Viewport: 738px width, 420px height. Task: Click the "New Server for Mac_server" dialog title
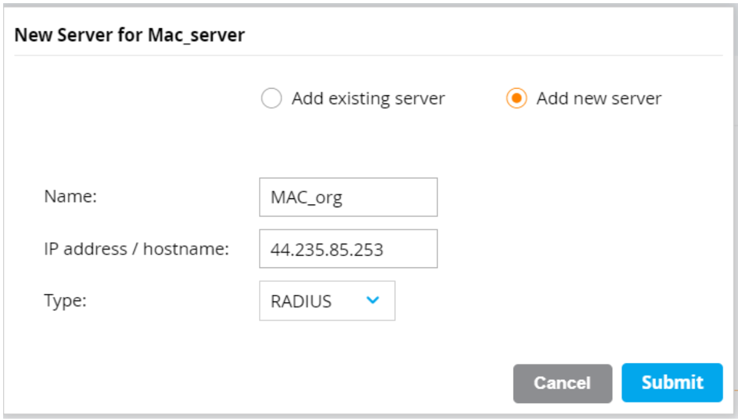pos(129,35)
